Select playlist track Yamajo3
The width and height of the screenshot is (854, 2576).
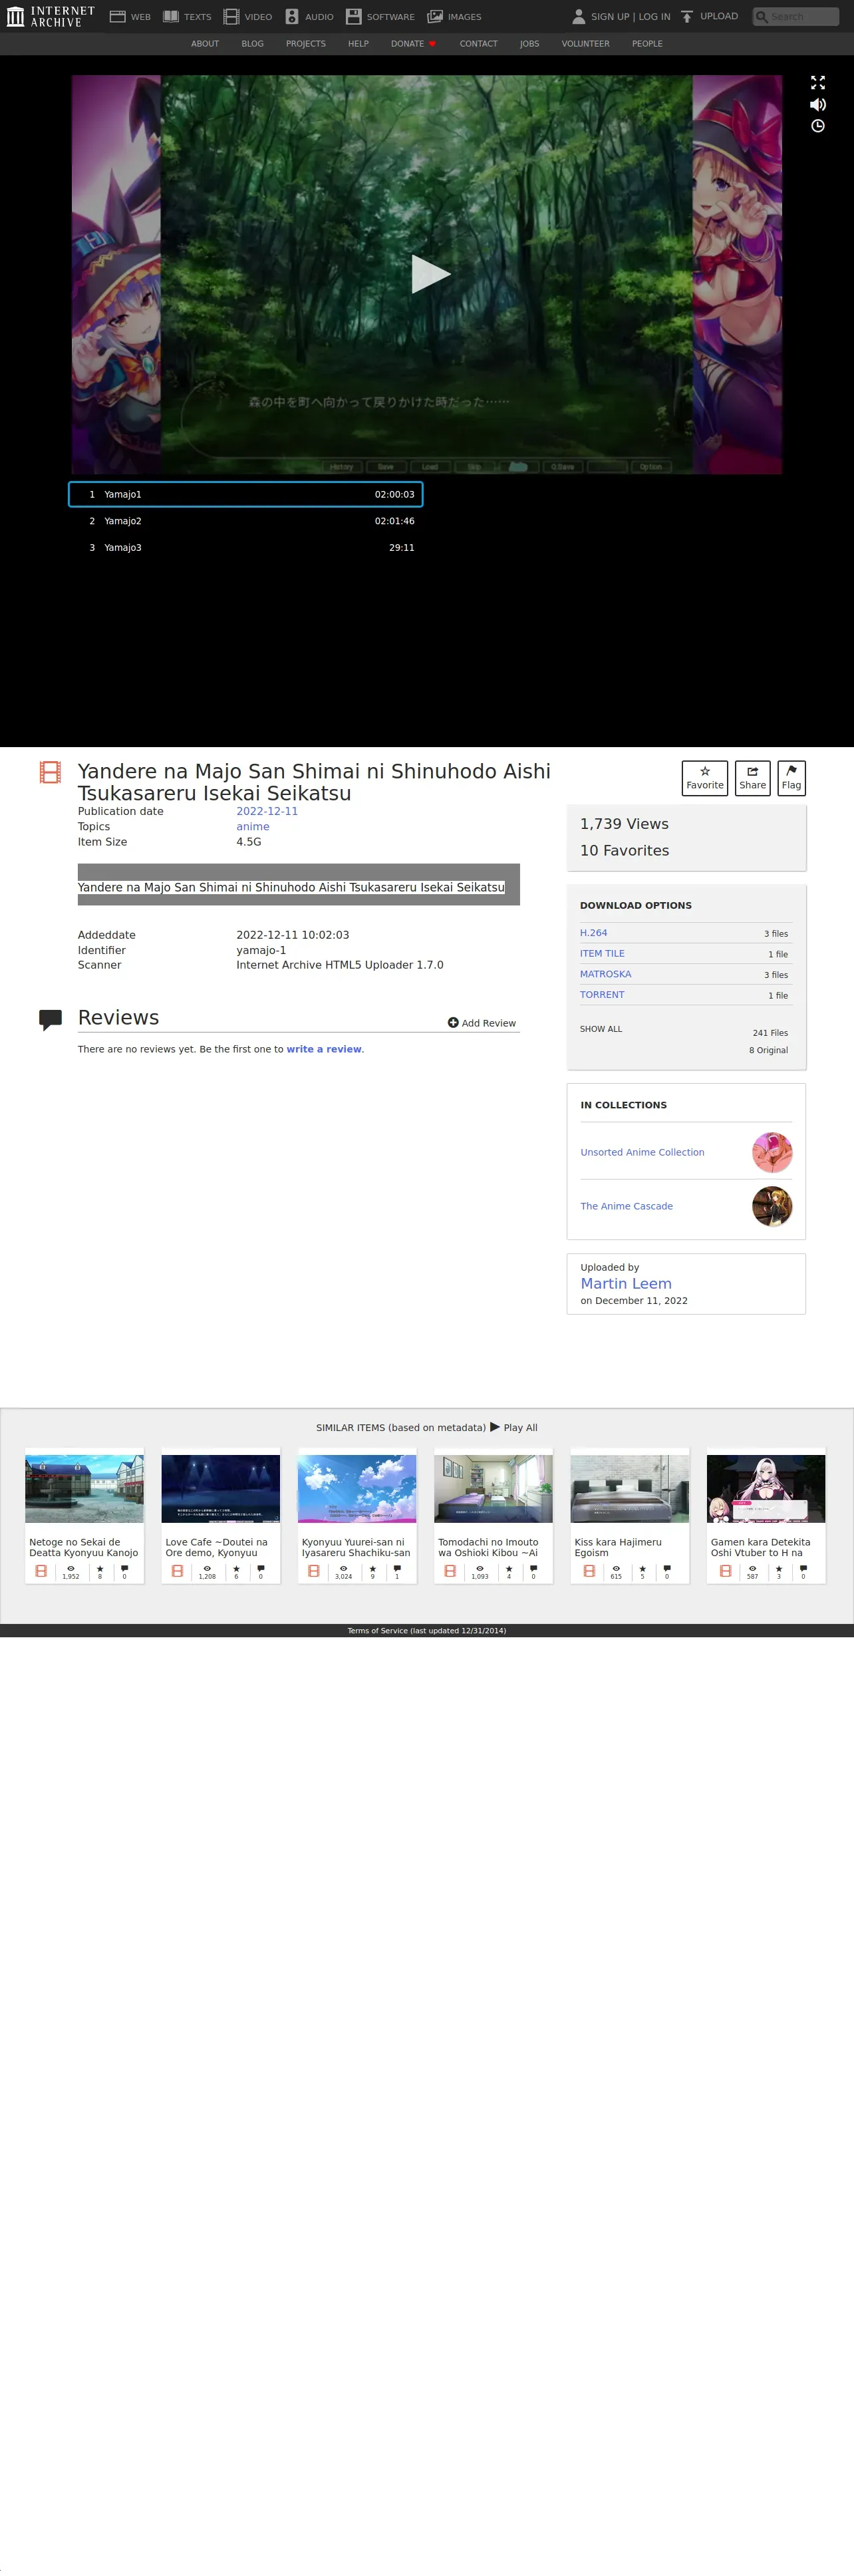[x=245, y=548]
